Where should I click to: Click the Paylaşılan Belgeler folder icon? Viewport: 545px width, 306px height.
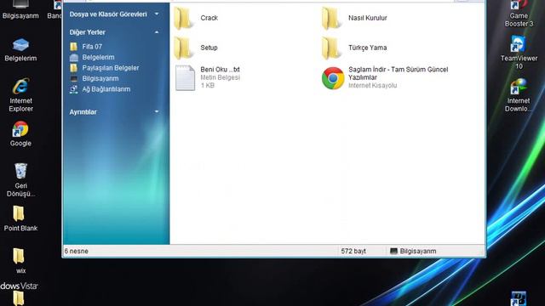pos(73,68)
